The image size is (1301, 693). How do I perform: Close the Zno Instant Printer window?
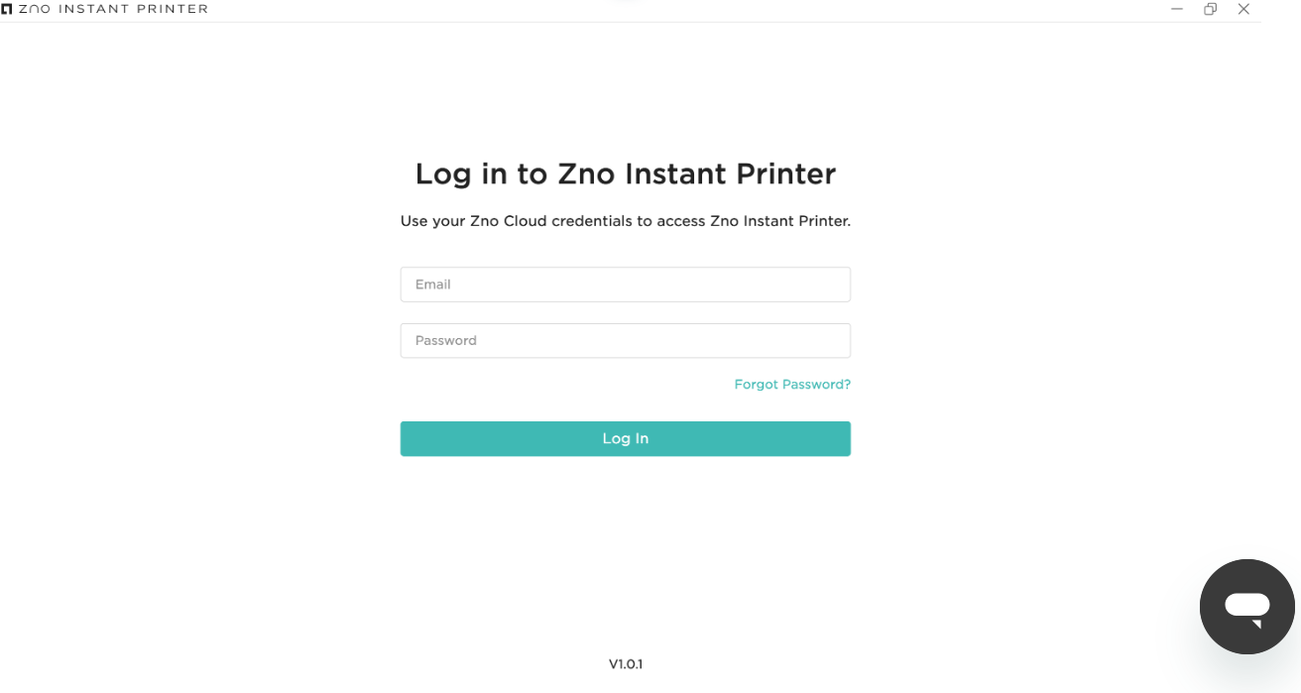click(x=1243, y=9)
